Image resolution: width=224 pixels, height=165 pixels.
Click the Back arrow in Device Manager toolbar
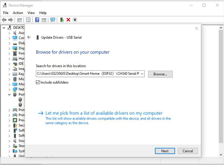pyautogui.click(x=4, y=20)
